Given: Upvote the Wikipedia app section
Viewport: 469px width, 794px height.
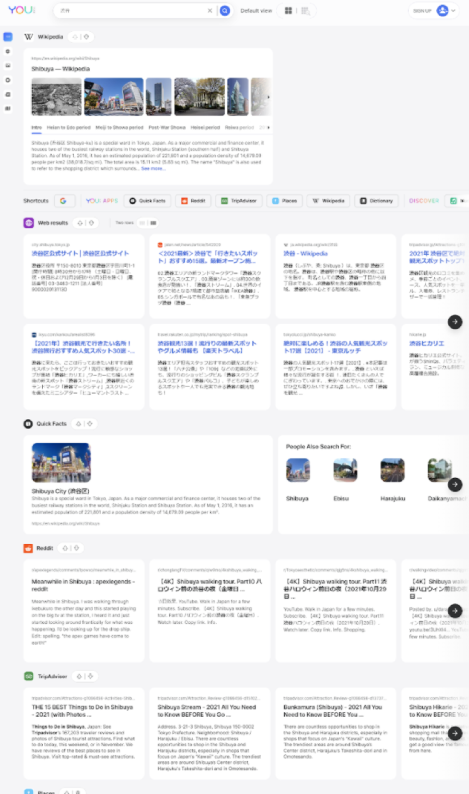Looking at the screenshot, I should click(x=75, y=37).
